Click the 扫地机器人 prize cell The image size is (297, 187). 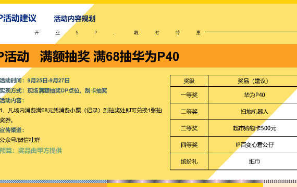pyautogui.click(x=253, y=112)
